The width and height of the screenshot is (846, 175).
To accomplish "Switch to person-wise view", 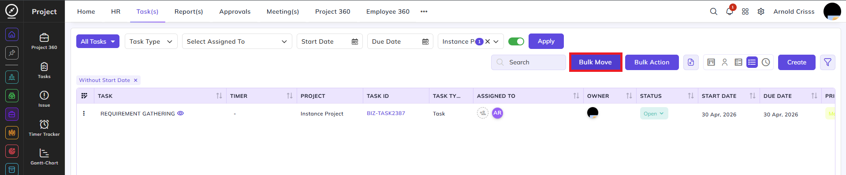I will pos(725,62).
